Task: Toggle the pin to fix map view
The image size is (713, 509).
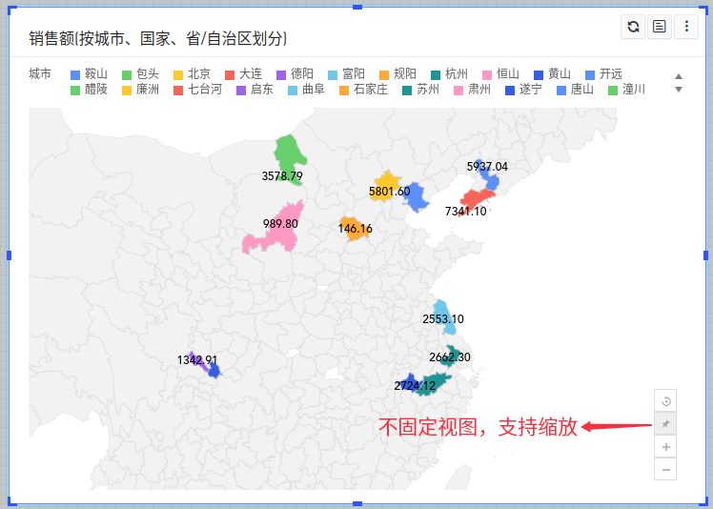Action: [x=665, y=424]
